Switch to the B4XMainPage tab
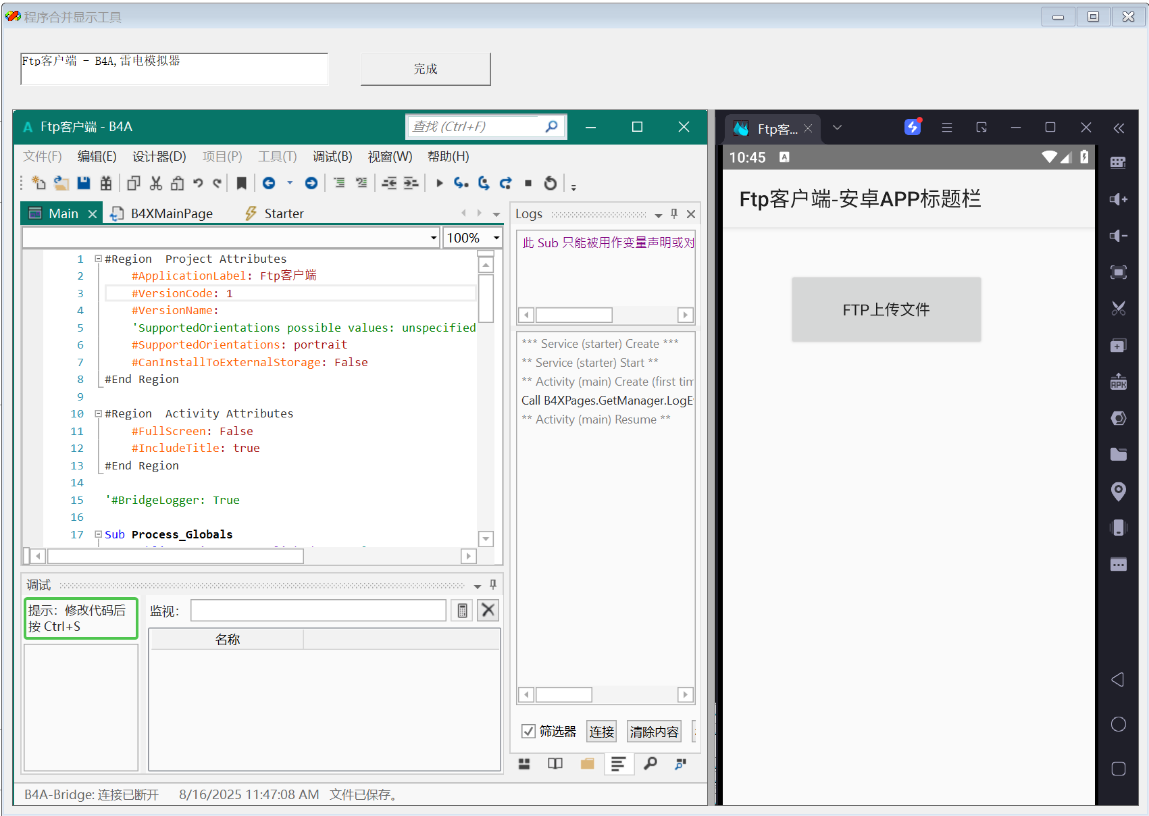1149x816 pixels. coord(171,213)
